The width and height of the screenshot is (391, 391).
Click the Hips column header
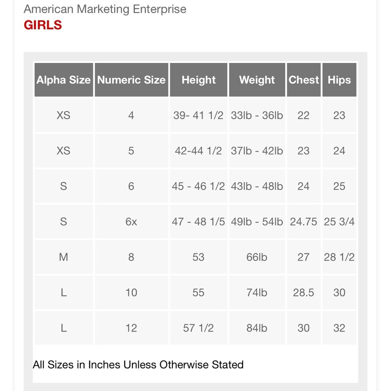pos(339,80)
